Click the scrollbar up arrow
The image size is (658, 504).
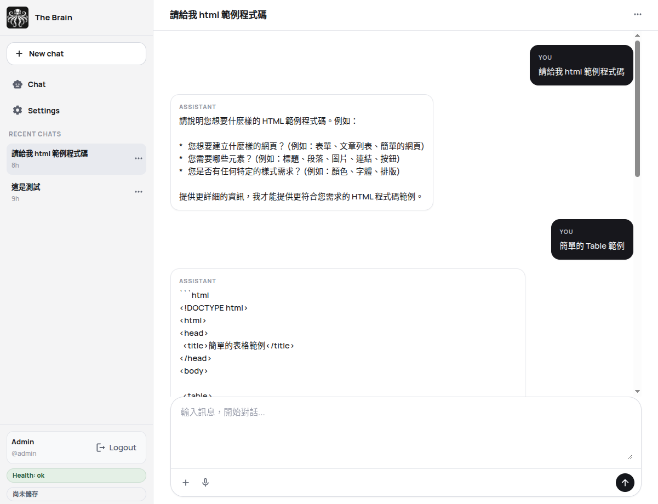[x=637, y=36]
